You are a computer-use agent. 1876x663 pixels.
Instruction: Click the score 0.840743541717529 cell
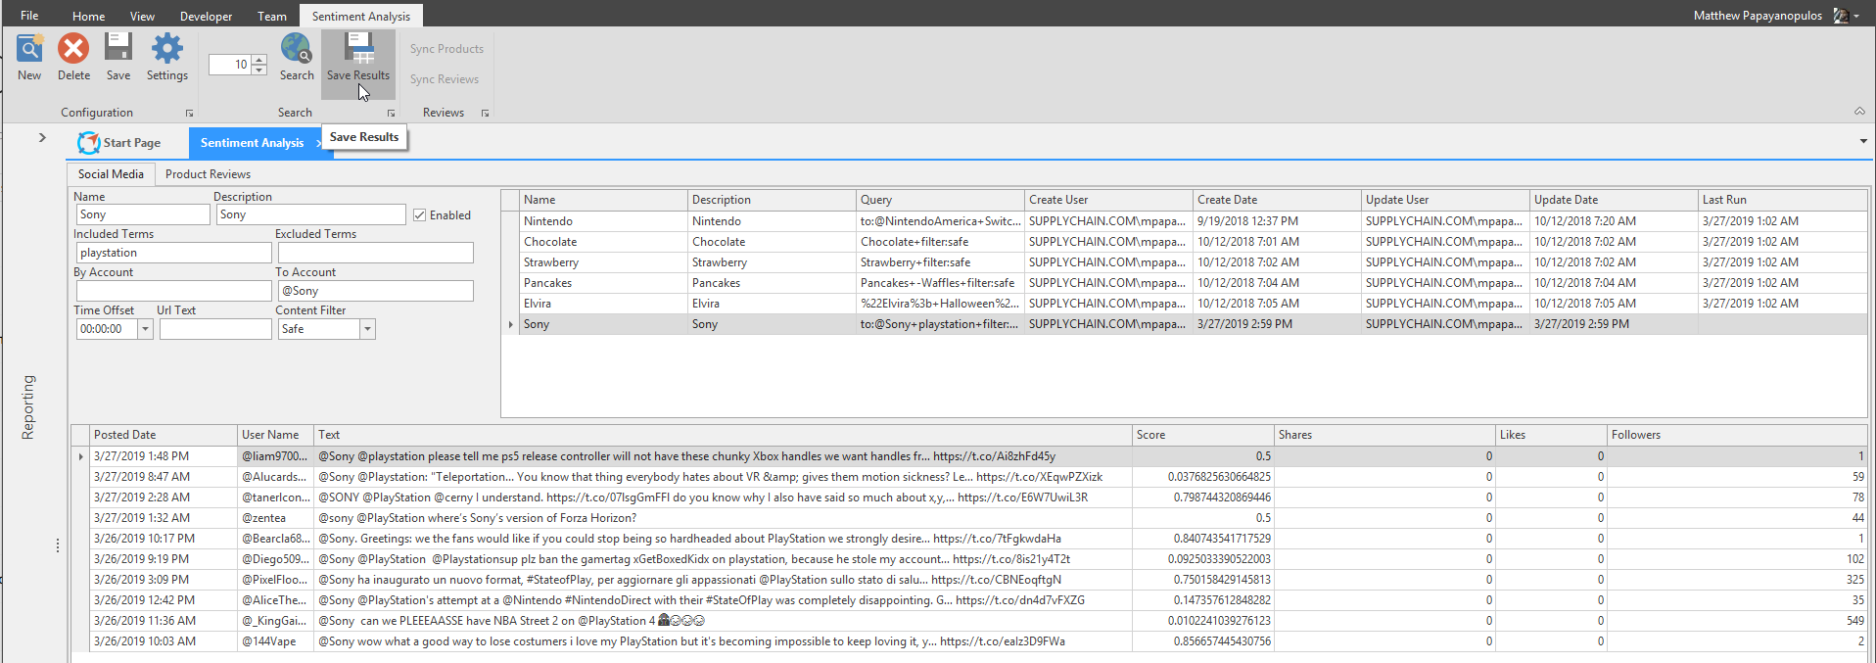1203,539
